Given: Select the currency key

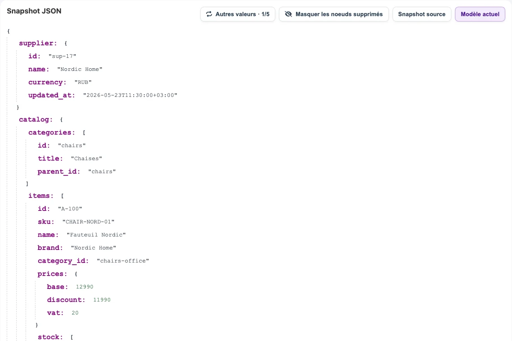Looking at the screenshot, I should pos(47,82).
